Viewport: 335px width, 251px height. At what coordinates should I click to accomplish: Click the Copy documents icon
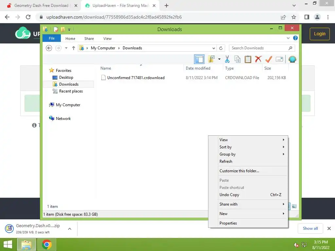pos(238,59)
